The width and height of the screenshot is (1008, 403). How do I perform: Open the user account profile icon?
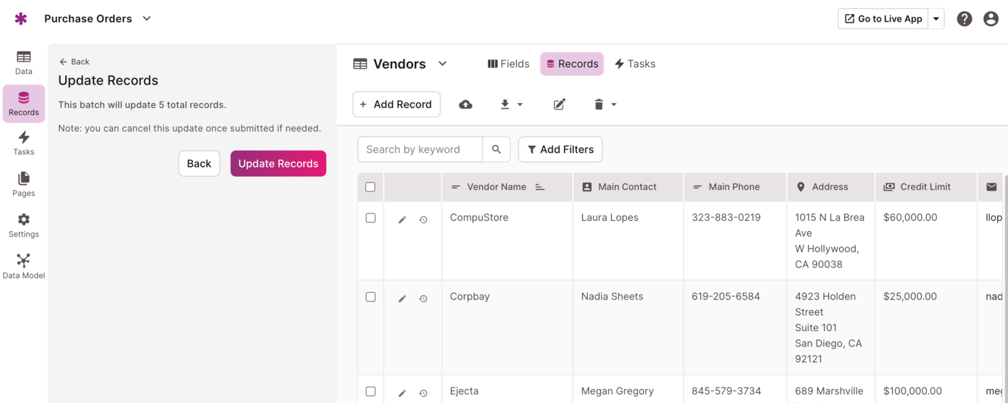[x=991, y=19]
